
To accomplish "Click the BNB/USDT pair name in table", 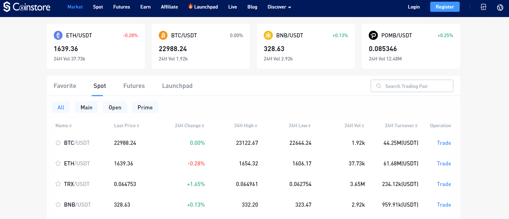I will [77, 205].
